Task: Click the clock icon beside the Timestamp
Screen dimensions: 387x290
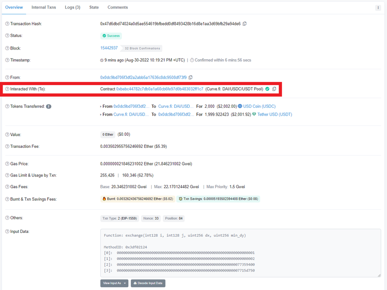Action: click(x=101, y=60)
